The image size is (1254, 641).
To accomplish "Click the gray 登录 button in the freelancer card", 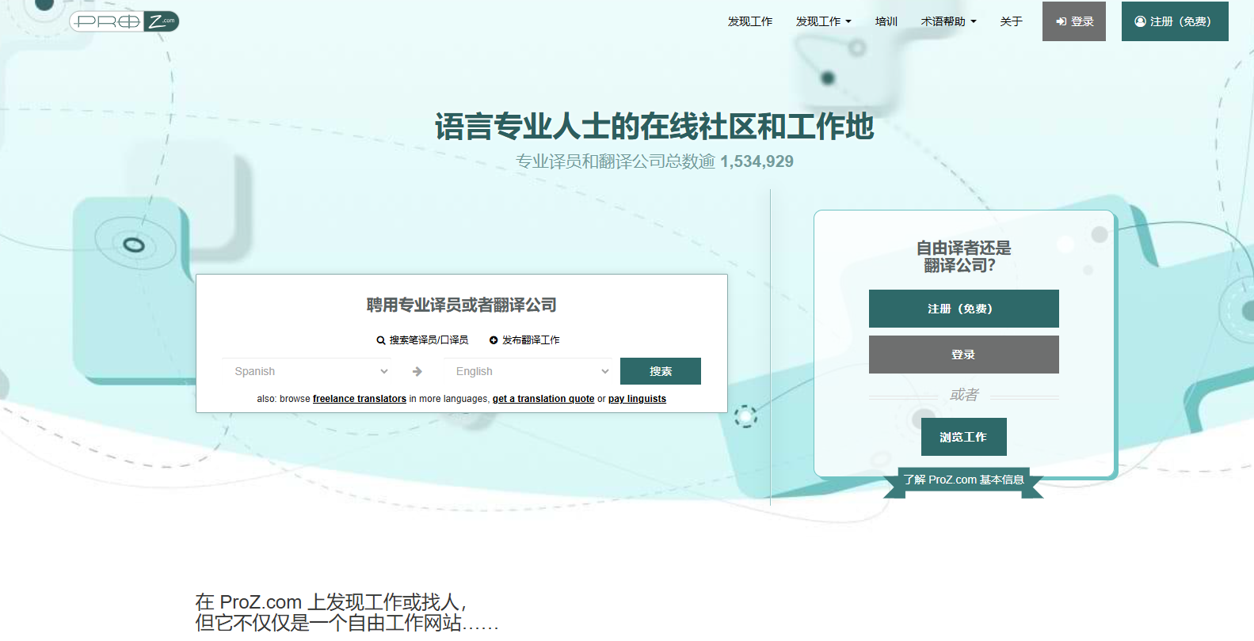I will tap(963, 355).
